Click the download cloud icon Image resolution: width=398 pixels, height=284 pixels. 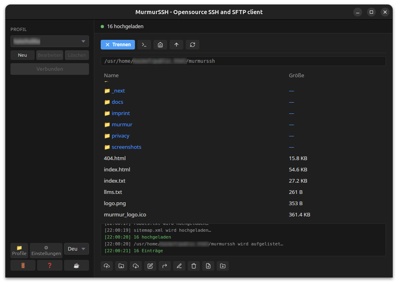[136, 266]
